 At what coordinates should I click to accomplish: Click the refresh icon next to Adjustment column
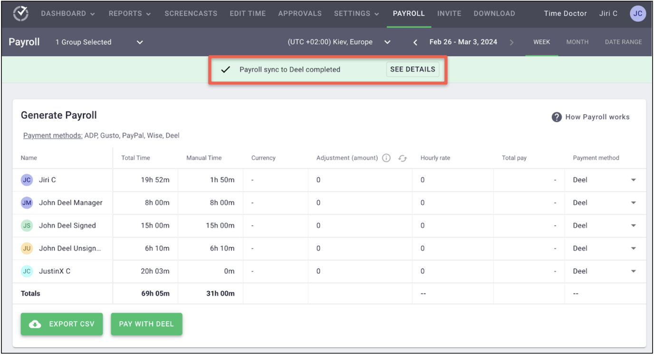(402, 158)
